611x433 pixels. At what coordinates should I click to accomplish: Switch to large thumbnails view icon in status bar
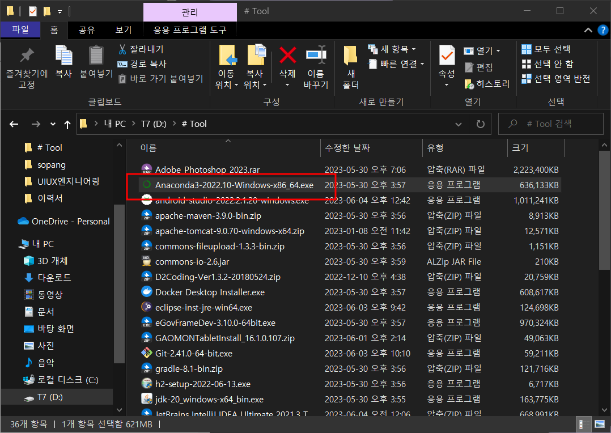click(x=600, y=424)
